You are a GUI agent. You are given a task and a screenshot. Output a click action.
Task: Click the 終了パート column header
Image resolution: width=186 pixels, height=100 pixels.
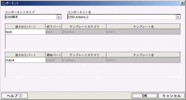54,27
